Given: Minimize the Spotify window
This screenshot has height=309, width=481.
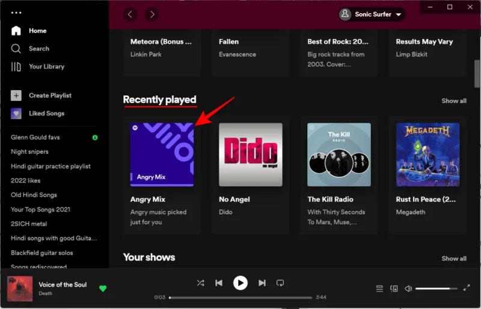Looking at the screenshot, I should point(430,7).
